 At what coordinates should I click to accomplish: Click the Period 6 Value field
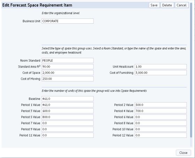point(161,117)
